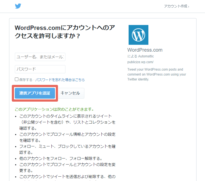The height and width of the screenshot is (181, 205).
Task: Click the キャンセル button
Action: tap(70, 93)
